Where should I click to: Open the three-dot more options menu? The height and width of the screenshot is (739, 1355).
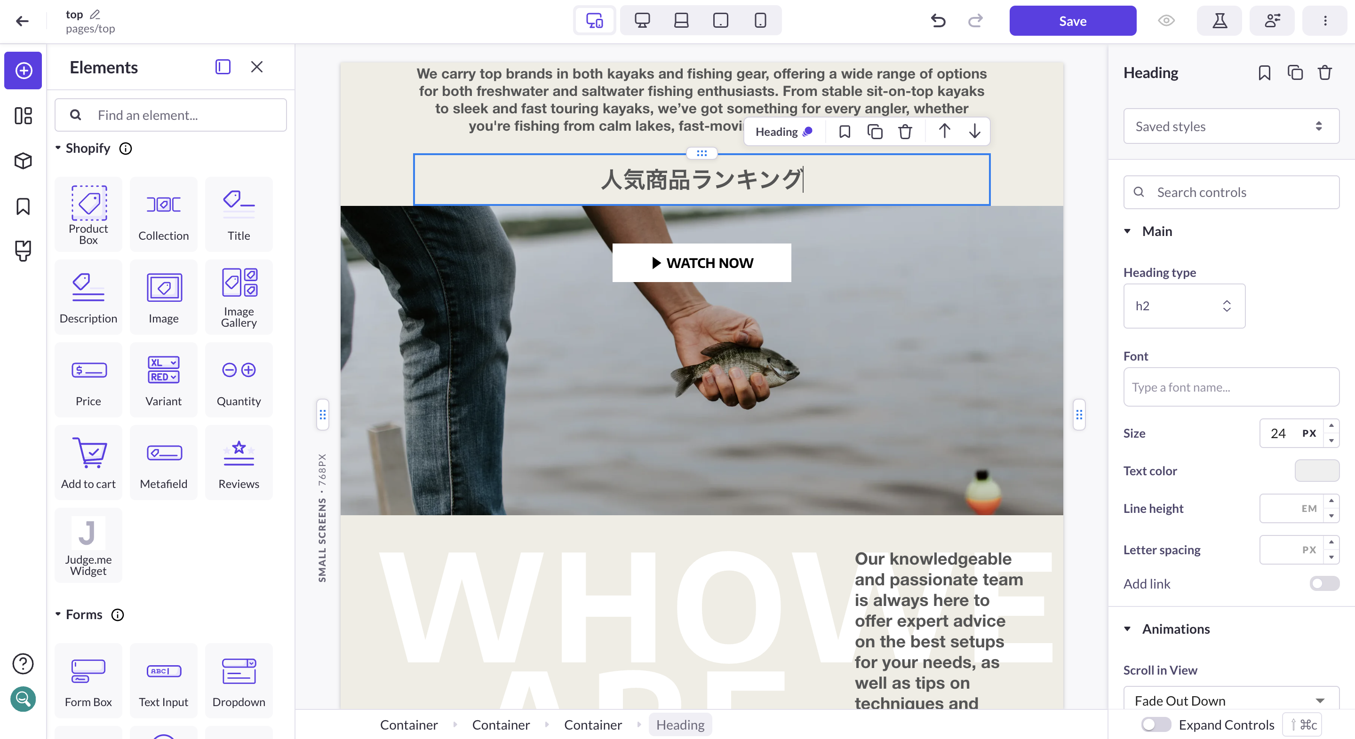pyautogui.click(x=1324, y=21)
